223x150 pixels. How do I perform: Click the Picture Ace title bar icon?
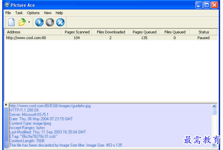(6, 5)
